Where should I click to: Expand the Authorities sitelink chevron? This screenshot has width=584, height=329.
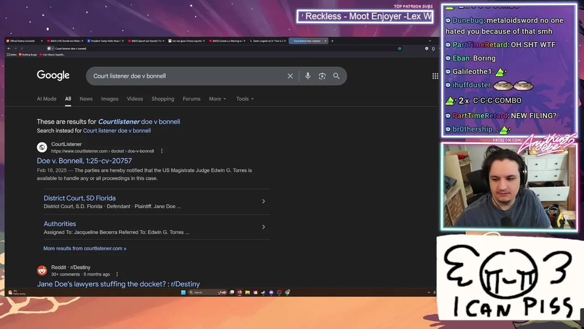(x=263, y=227)
